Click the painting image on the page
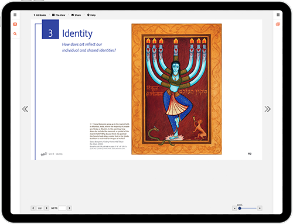Screen dimensions: 293x224 [176, 89]
